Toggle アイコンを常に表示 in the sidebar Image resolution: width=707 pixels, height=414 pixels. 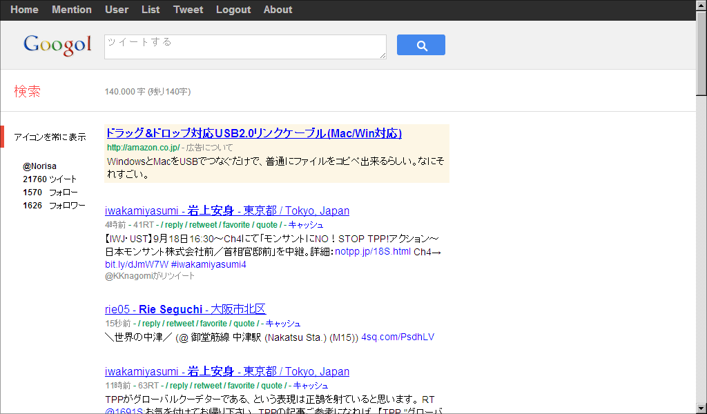(x=50, y=137)
